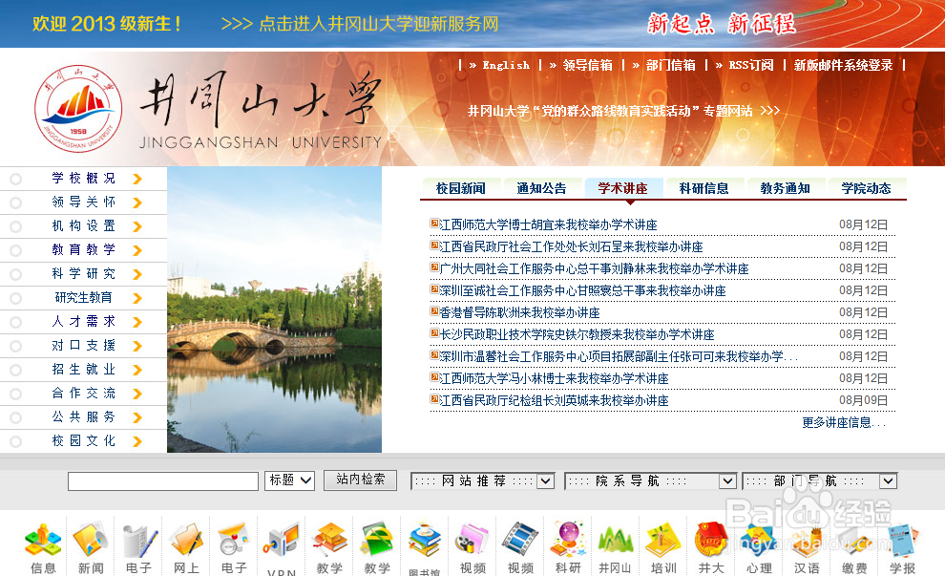Open the 招生就业 sidebar menu item

click(83, 369)
